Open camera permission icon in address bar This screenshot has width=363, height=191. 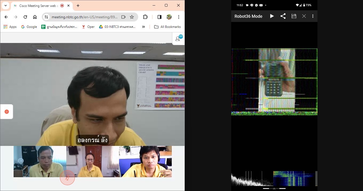pos(123,17)
